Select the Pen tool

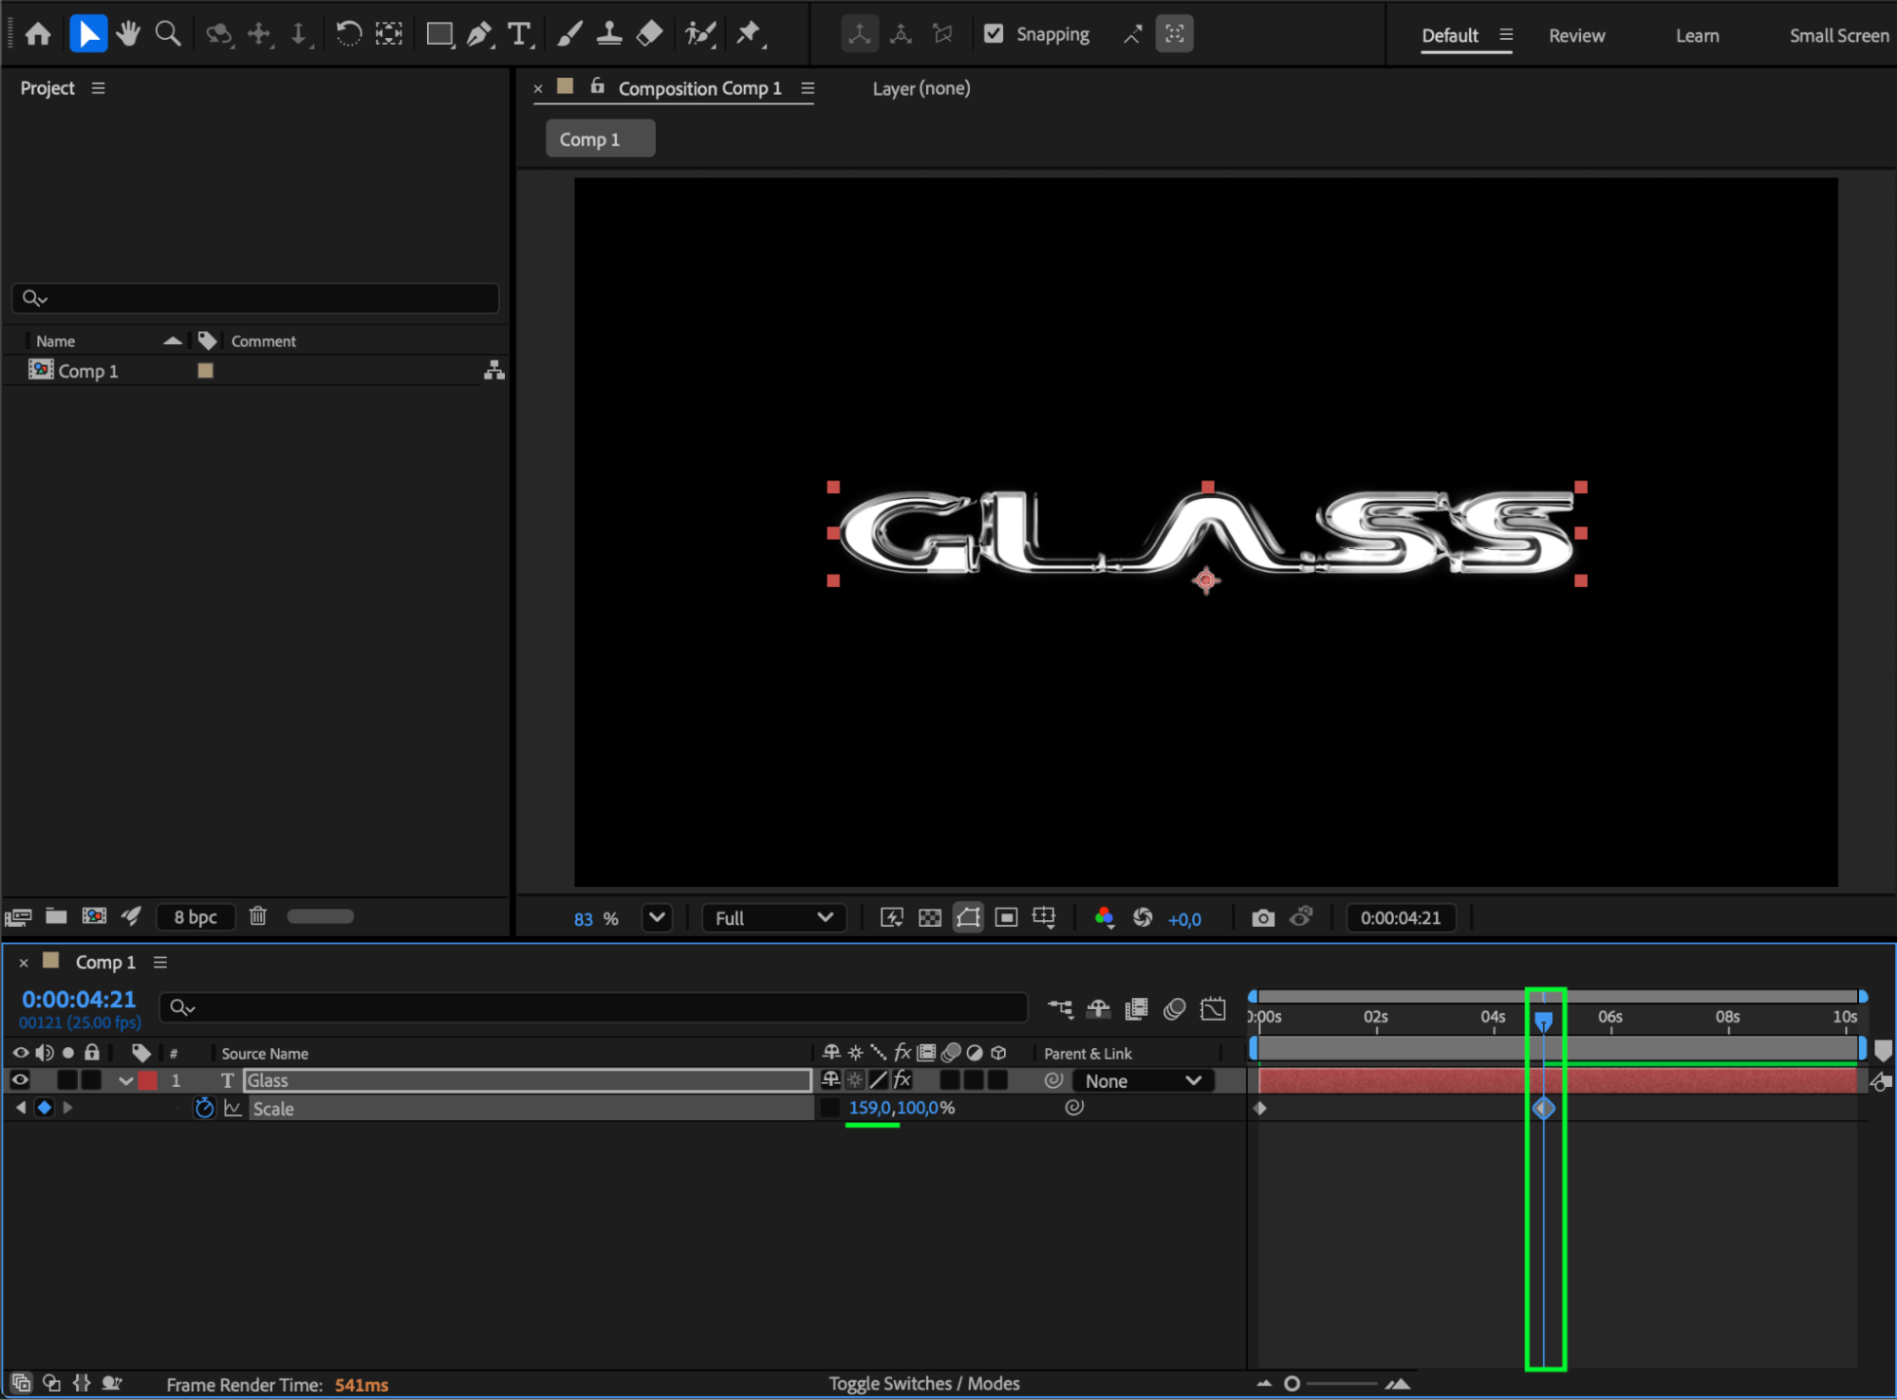[478, 35]
